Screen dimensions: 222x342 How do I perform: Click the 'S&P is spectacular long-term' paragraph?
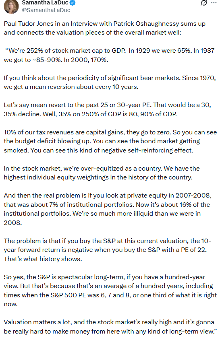(x=110, y=290)
